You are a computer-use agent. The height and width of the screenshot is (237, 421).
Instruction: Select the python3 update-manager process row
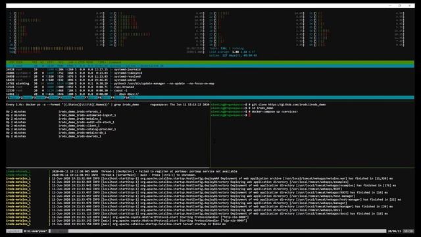[x=210, y=84]
